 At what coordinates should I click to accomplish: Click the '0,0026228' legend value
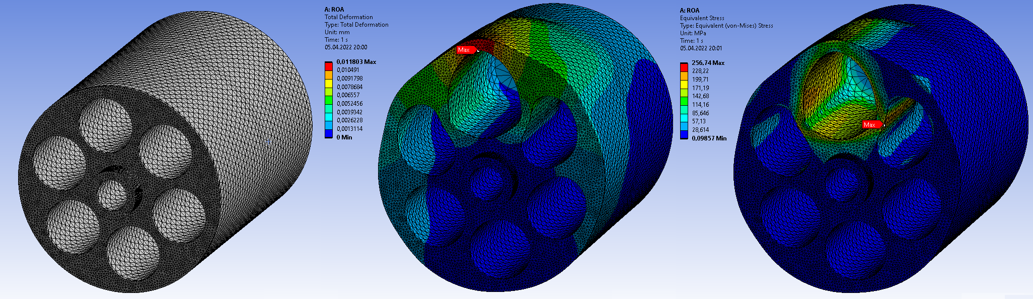349,120
